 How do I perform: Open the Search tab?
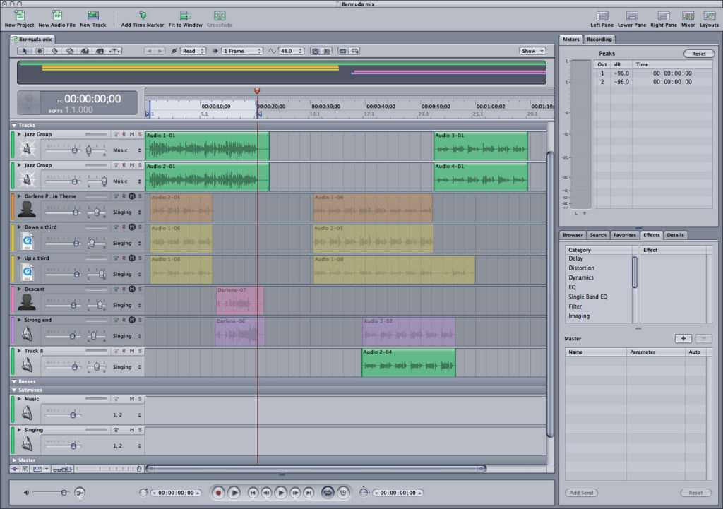click(598, 235)
